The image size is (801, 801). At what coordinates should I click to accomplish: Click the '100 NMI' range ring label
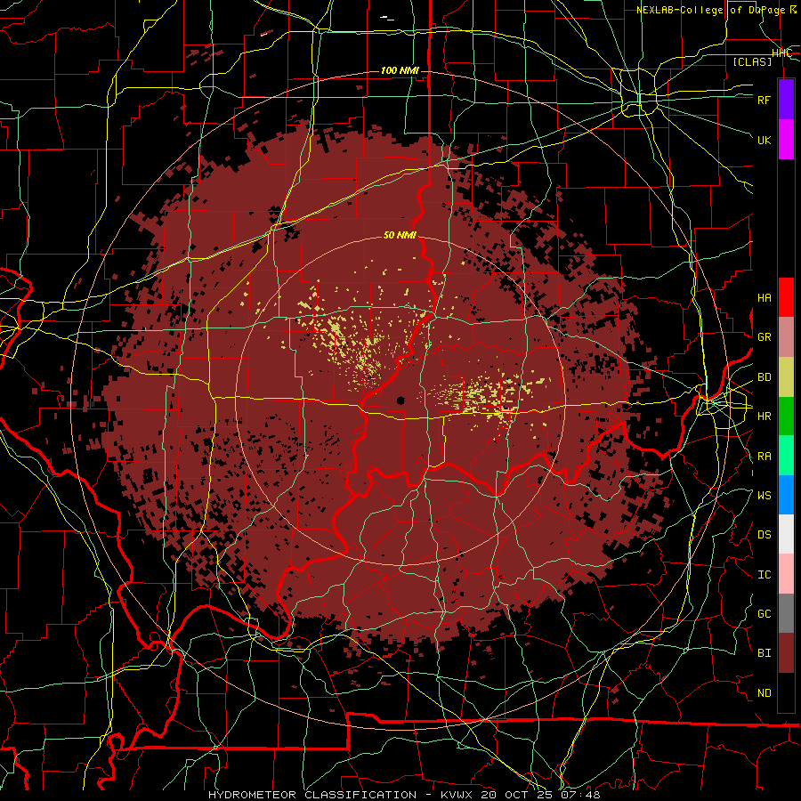click(x=400, y=70)
